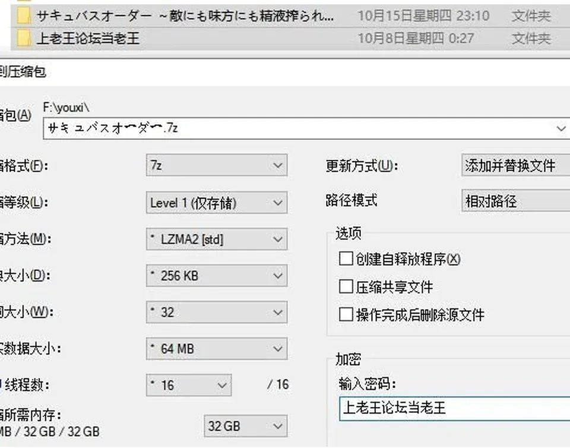Click the 路径模式 label

351,200
